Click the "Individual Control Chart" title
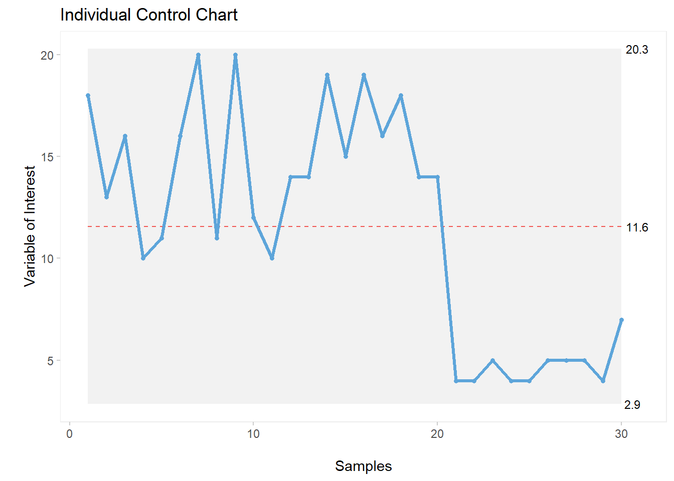The image size is (674, 481). [x=148, y=15]
